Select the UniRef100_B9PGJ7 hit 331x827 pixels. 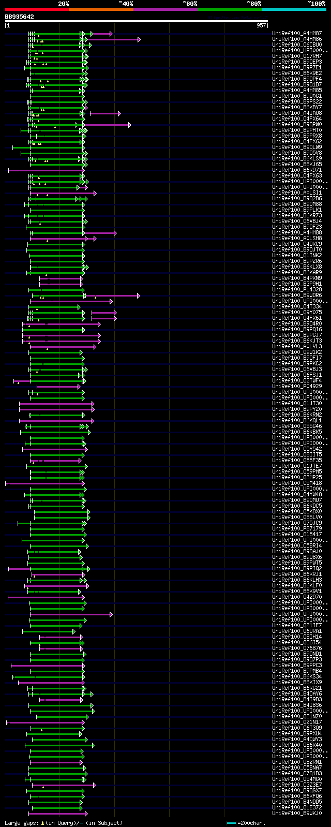[x=297, y=335]
